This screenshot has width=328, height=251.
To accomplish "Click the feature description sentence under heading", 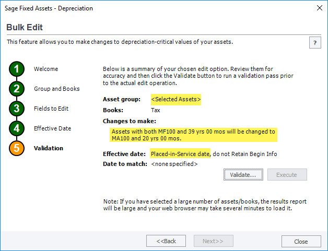I will click(x=120, y=42).
